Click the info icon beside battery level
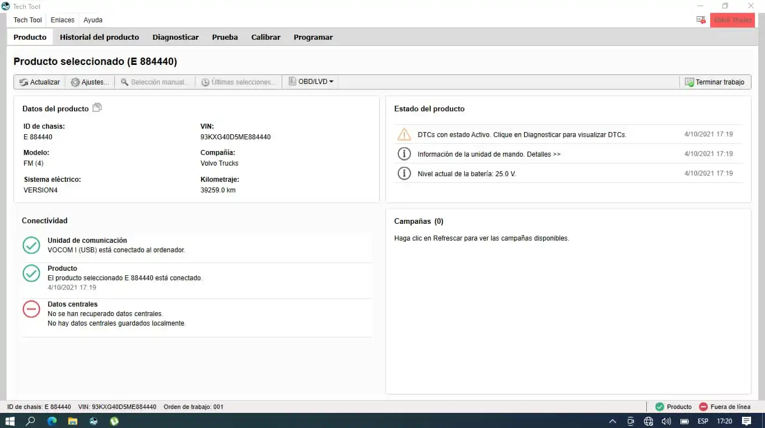 pos(404,173)
